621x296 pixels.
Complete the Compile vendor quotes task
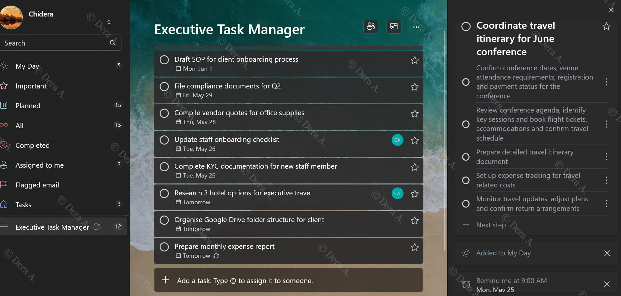point(164,113)
